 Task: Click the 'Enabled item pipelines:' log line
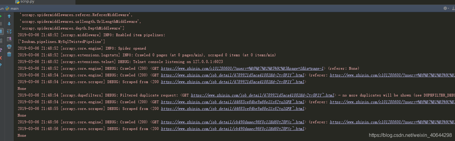click(x=91, y=35)
